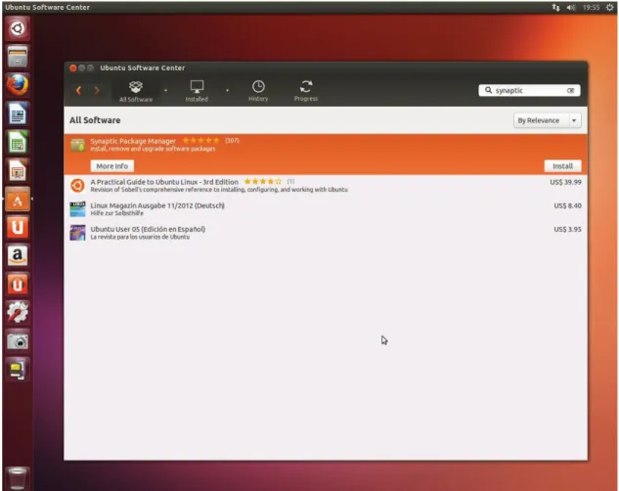Show the All Software view

tap(136, 92)
